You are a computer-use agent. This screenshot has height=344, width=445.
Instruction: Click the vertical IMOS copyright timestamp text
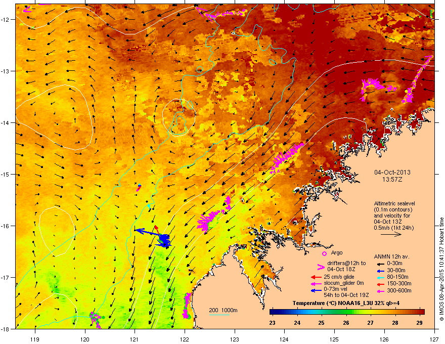click(441, 269)
